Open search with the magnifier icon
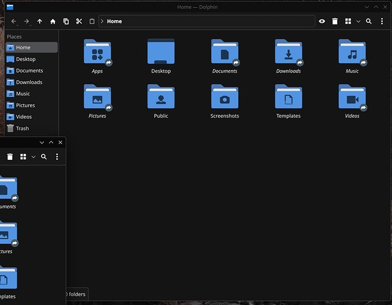 coord(369,21)
